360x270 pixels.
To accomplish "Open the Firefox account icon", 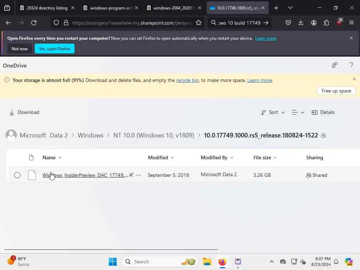I will (314, 22).
